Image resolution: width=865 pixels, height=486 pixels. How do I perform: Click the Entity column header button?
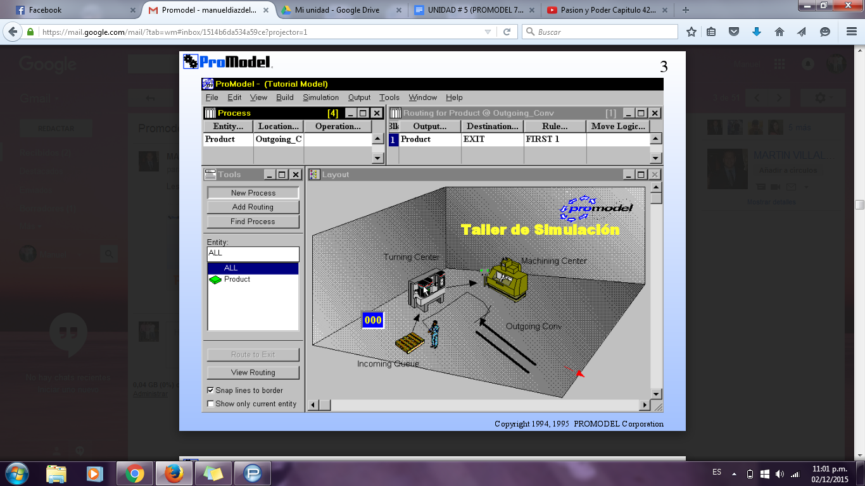click(x=229, y=127)
